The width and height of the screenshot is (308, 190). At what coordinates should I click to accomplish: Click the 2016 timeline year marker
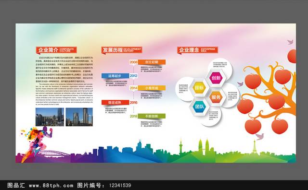coord(134,103)
